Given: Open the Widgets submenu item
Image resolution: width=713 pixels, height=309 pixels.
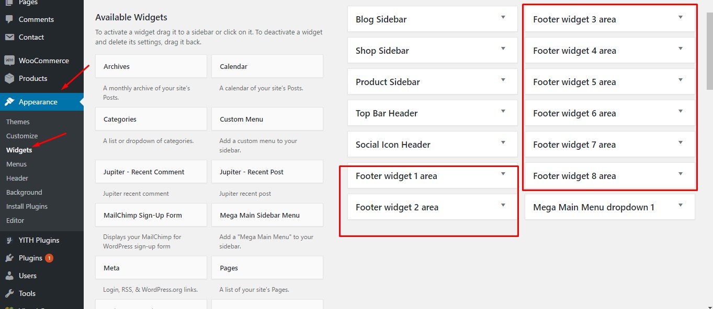Looking at the screenshot, I should coord(19,150).
